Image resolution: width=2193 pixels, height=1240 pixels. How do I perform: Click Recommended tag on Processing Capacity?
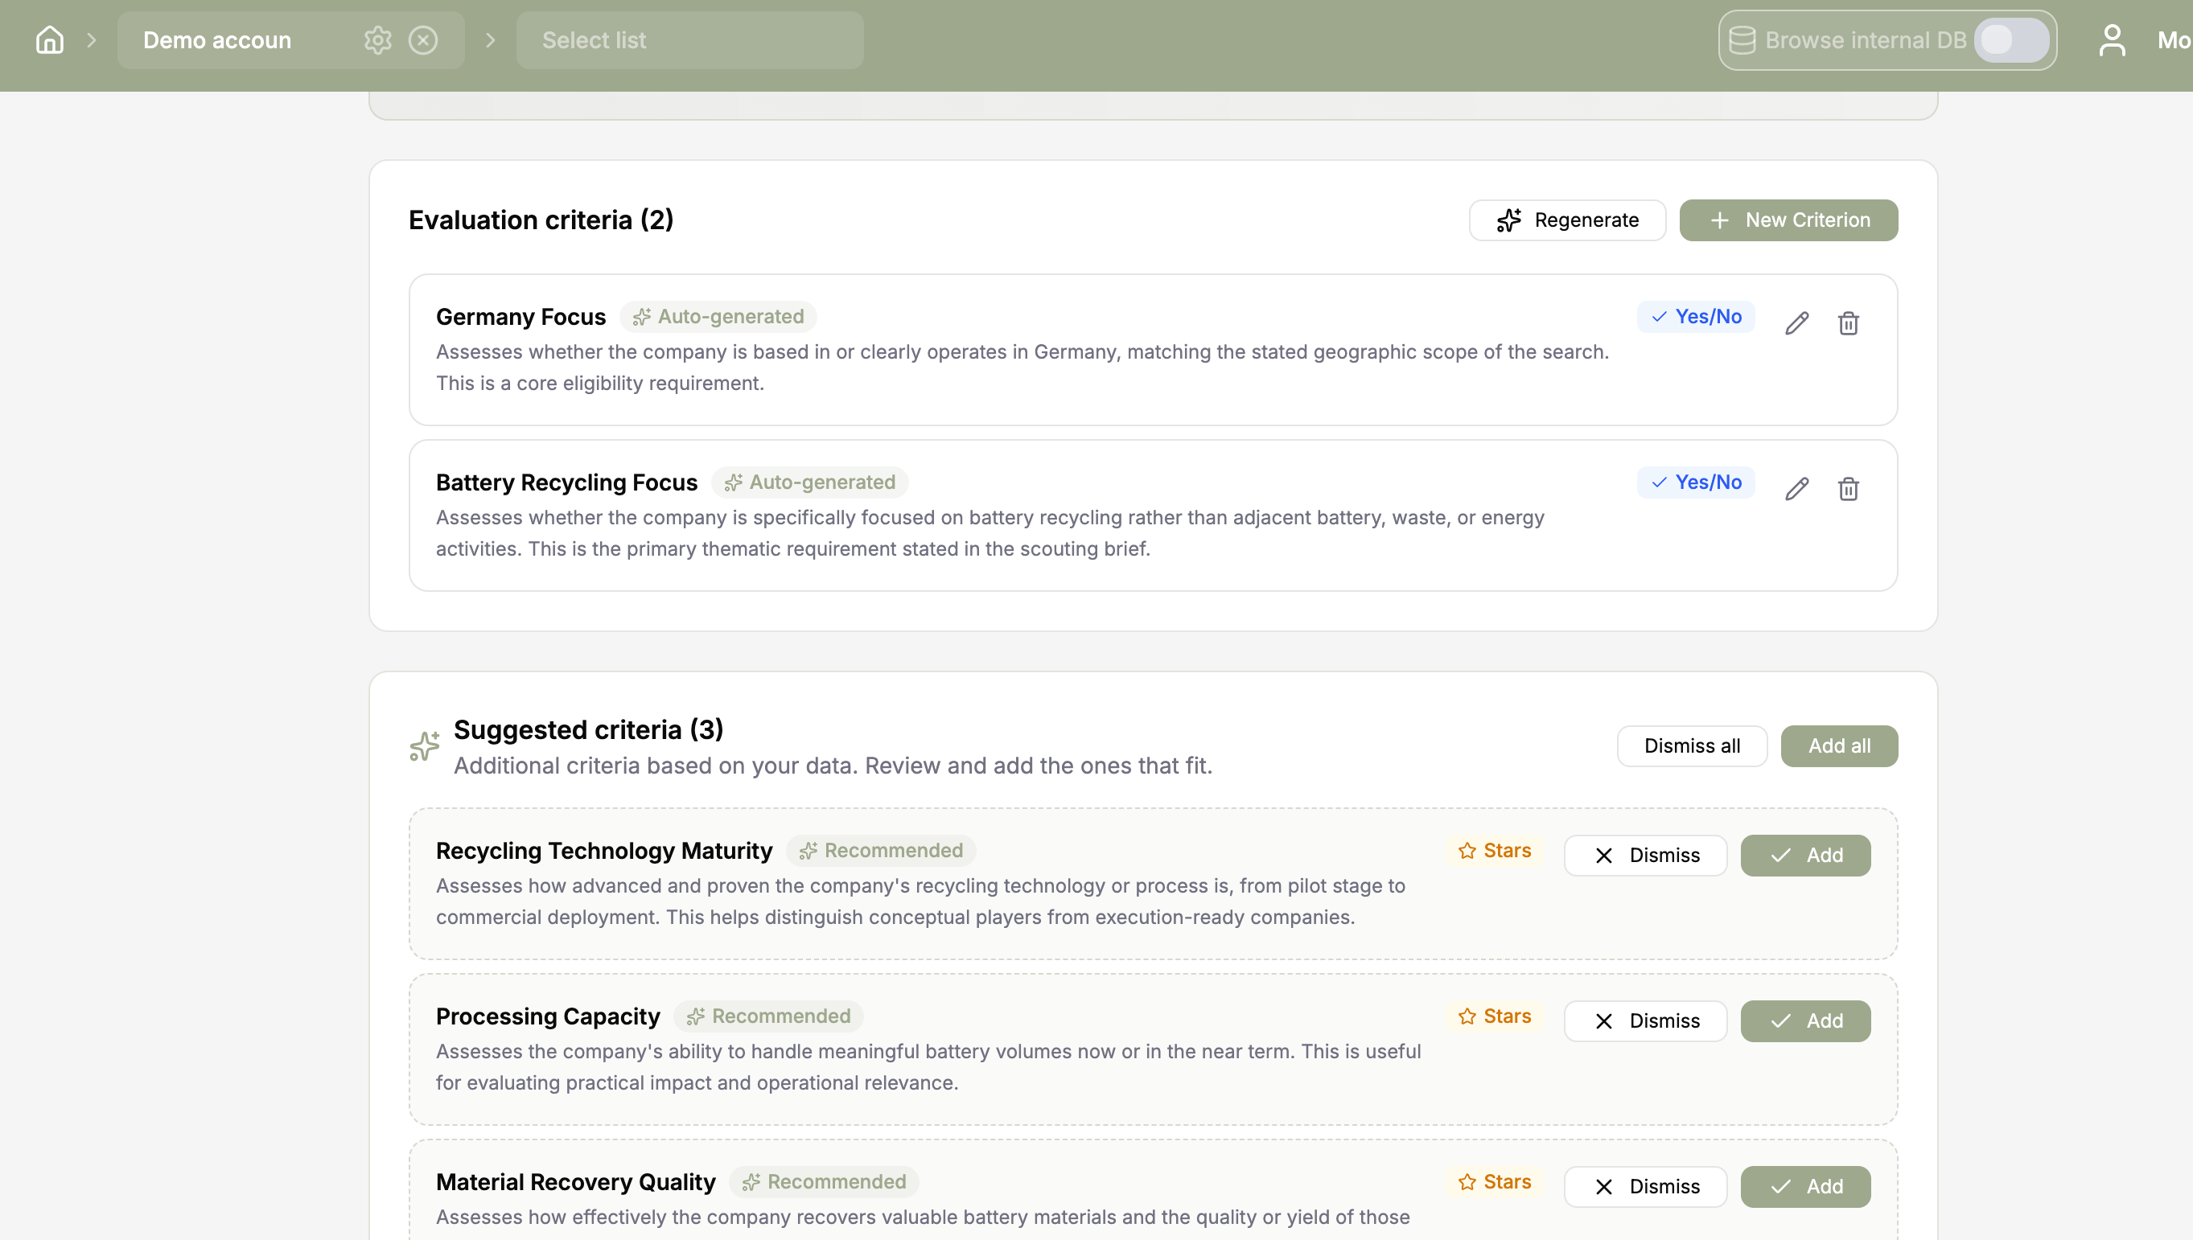[768, 1016]
